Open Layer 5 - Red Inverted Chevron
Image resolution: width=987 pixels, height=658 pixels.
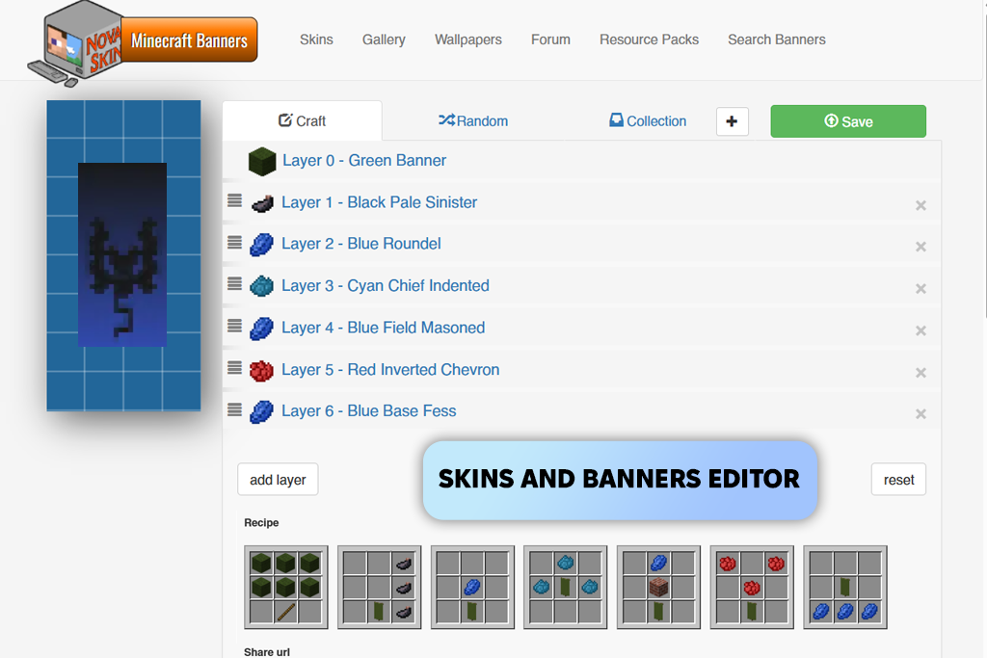click(x=390, y=370)
